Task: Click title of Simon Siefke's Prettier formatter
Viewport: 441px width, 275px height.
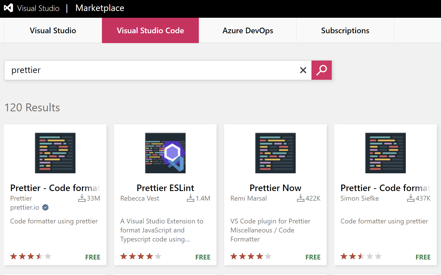Action: pyautogui.click(x=385, y=188)
